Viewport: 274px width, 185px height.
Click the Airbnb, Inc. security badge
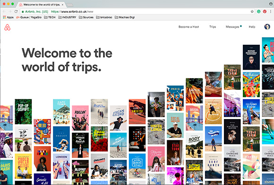(35, 12)
